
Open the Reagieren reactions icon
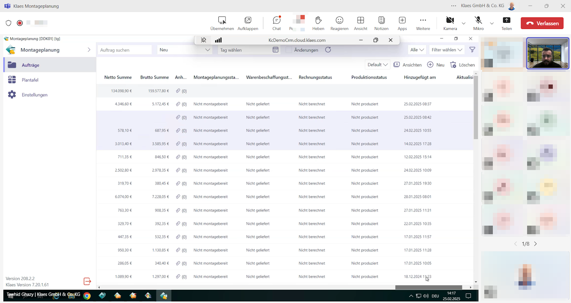(x=339, y=20)
